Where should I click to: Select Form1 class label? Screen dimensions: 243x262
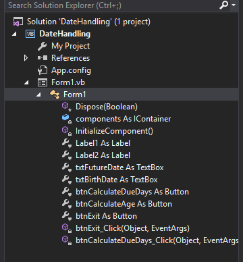click(74, 95)
